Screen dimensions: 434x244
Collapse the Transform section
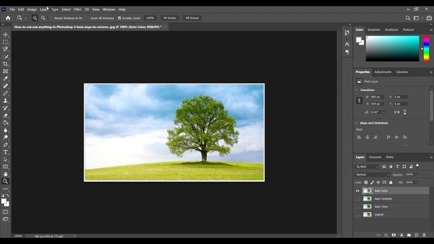coord(357,90)
